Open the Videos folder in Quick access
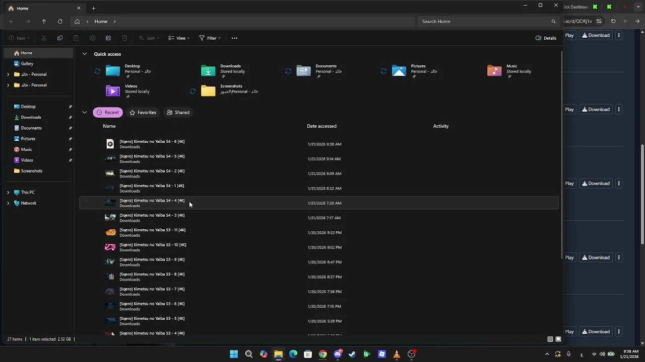The height and width of the screenshot is (362, 645). (128, 90)
